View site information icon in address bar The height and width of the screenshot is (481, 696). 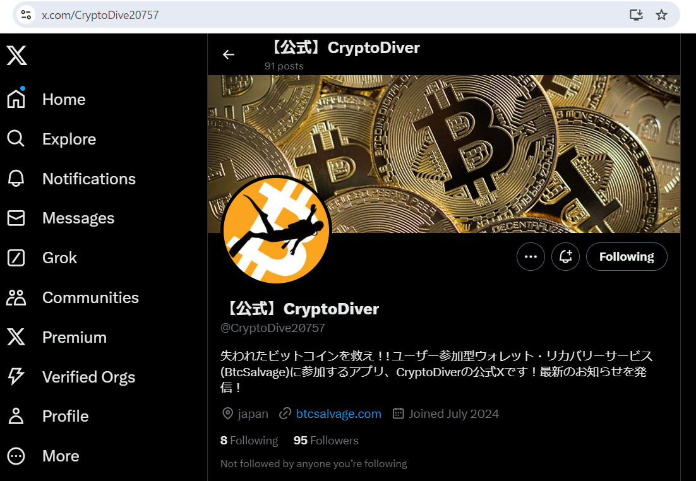click(x=26, y=15)
